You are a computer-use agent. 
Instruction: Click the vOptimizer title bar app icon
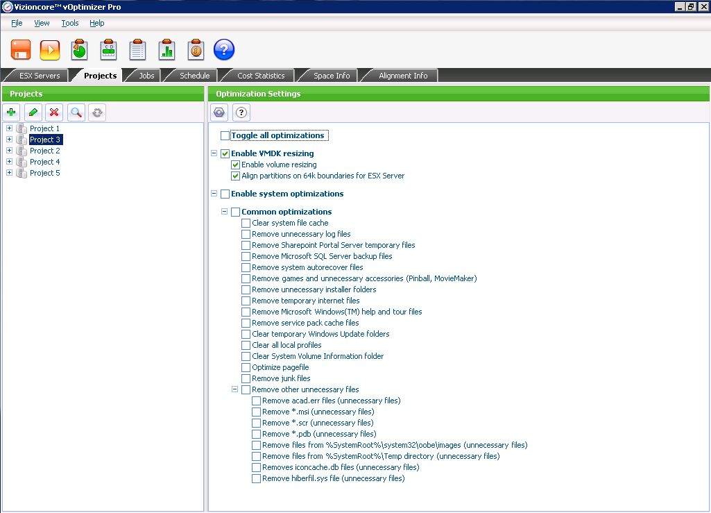(7, 7)
